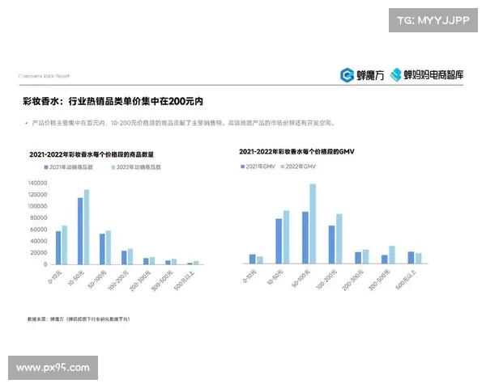
Task: Click the chart title 2021-2022年彩妆香水每个价格段的商品数量
Action: tap(92, 154)
